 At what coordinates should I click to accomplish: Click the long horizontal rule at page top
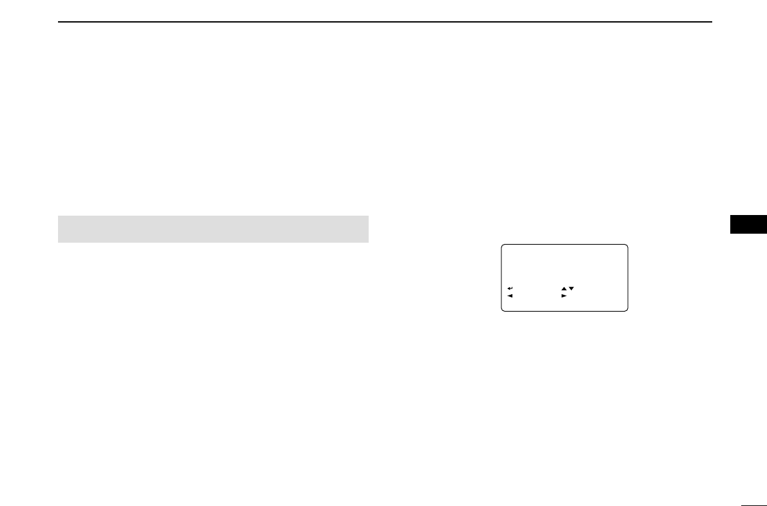[x=385, y=21]
